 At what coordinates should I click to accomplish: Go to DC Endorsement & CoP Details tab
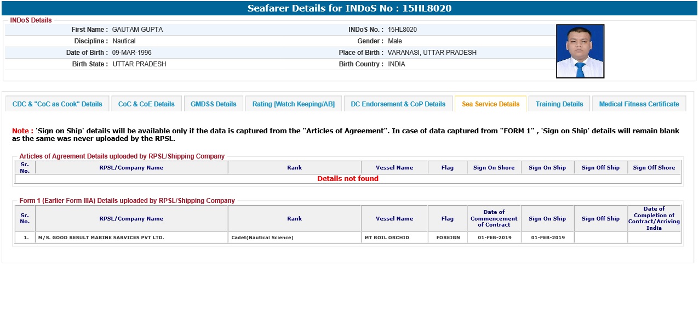pyautogui.click(x=398, y=104)
